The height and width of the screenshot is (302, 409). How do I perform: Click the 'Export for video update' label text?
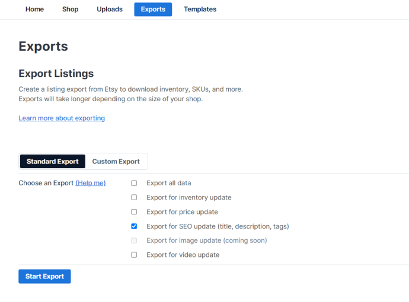click(183, 255)
